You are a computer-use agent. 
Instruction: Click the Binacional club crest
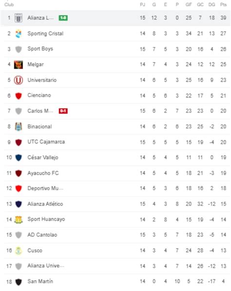(x=19, y=127)
